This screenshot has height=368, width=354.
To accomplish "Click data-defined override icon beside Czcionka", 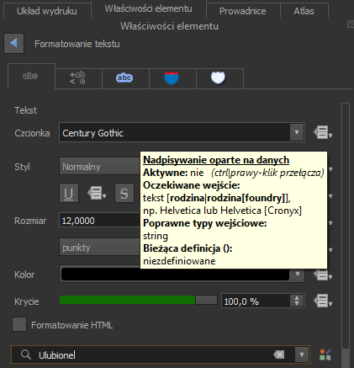I will point(323,132).
